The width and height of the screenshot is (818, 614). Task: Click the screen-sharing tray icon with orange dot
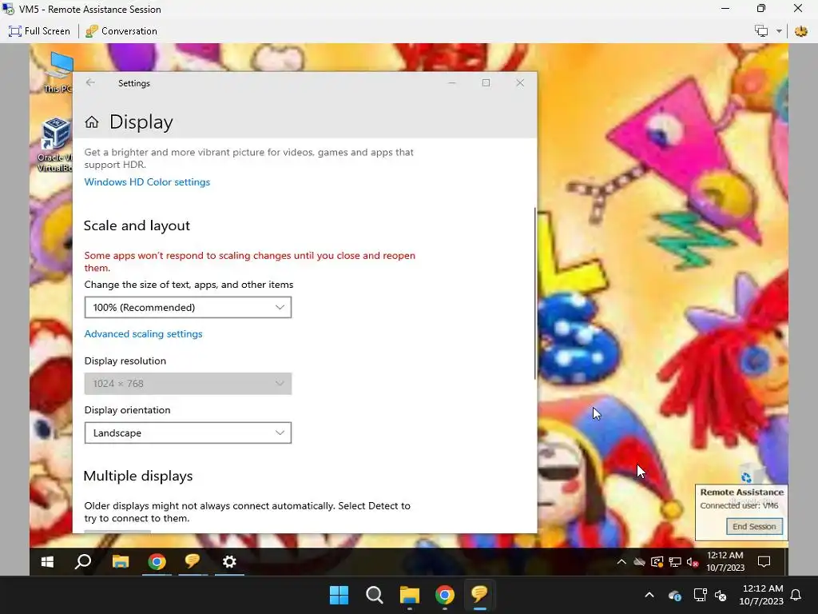click(657, 562)
